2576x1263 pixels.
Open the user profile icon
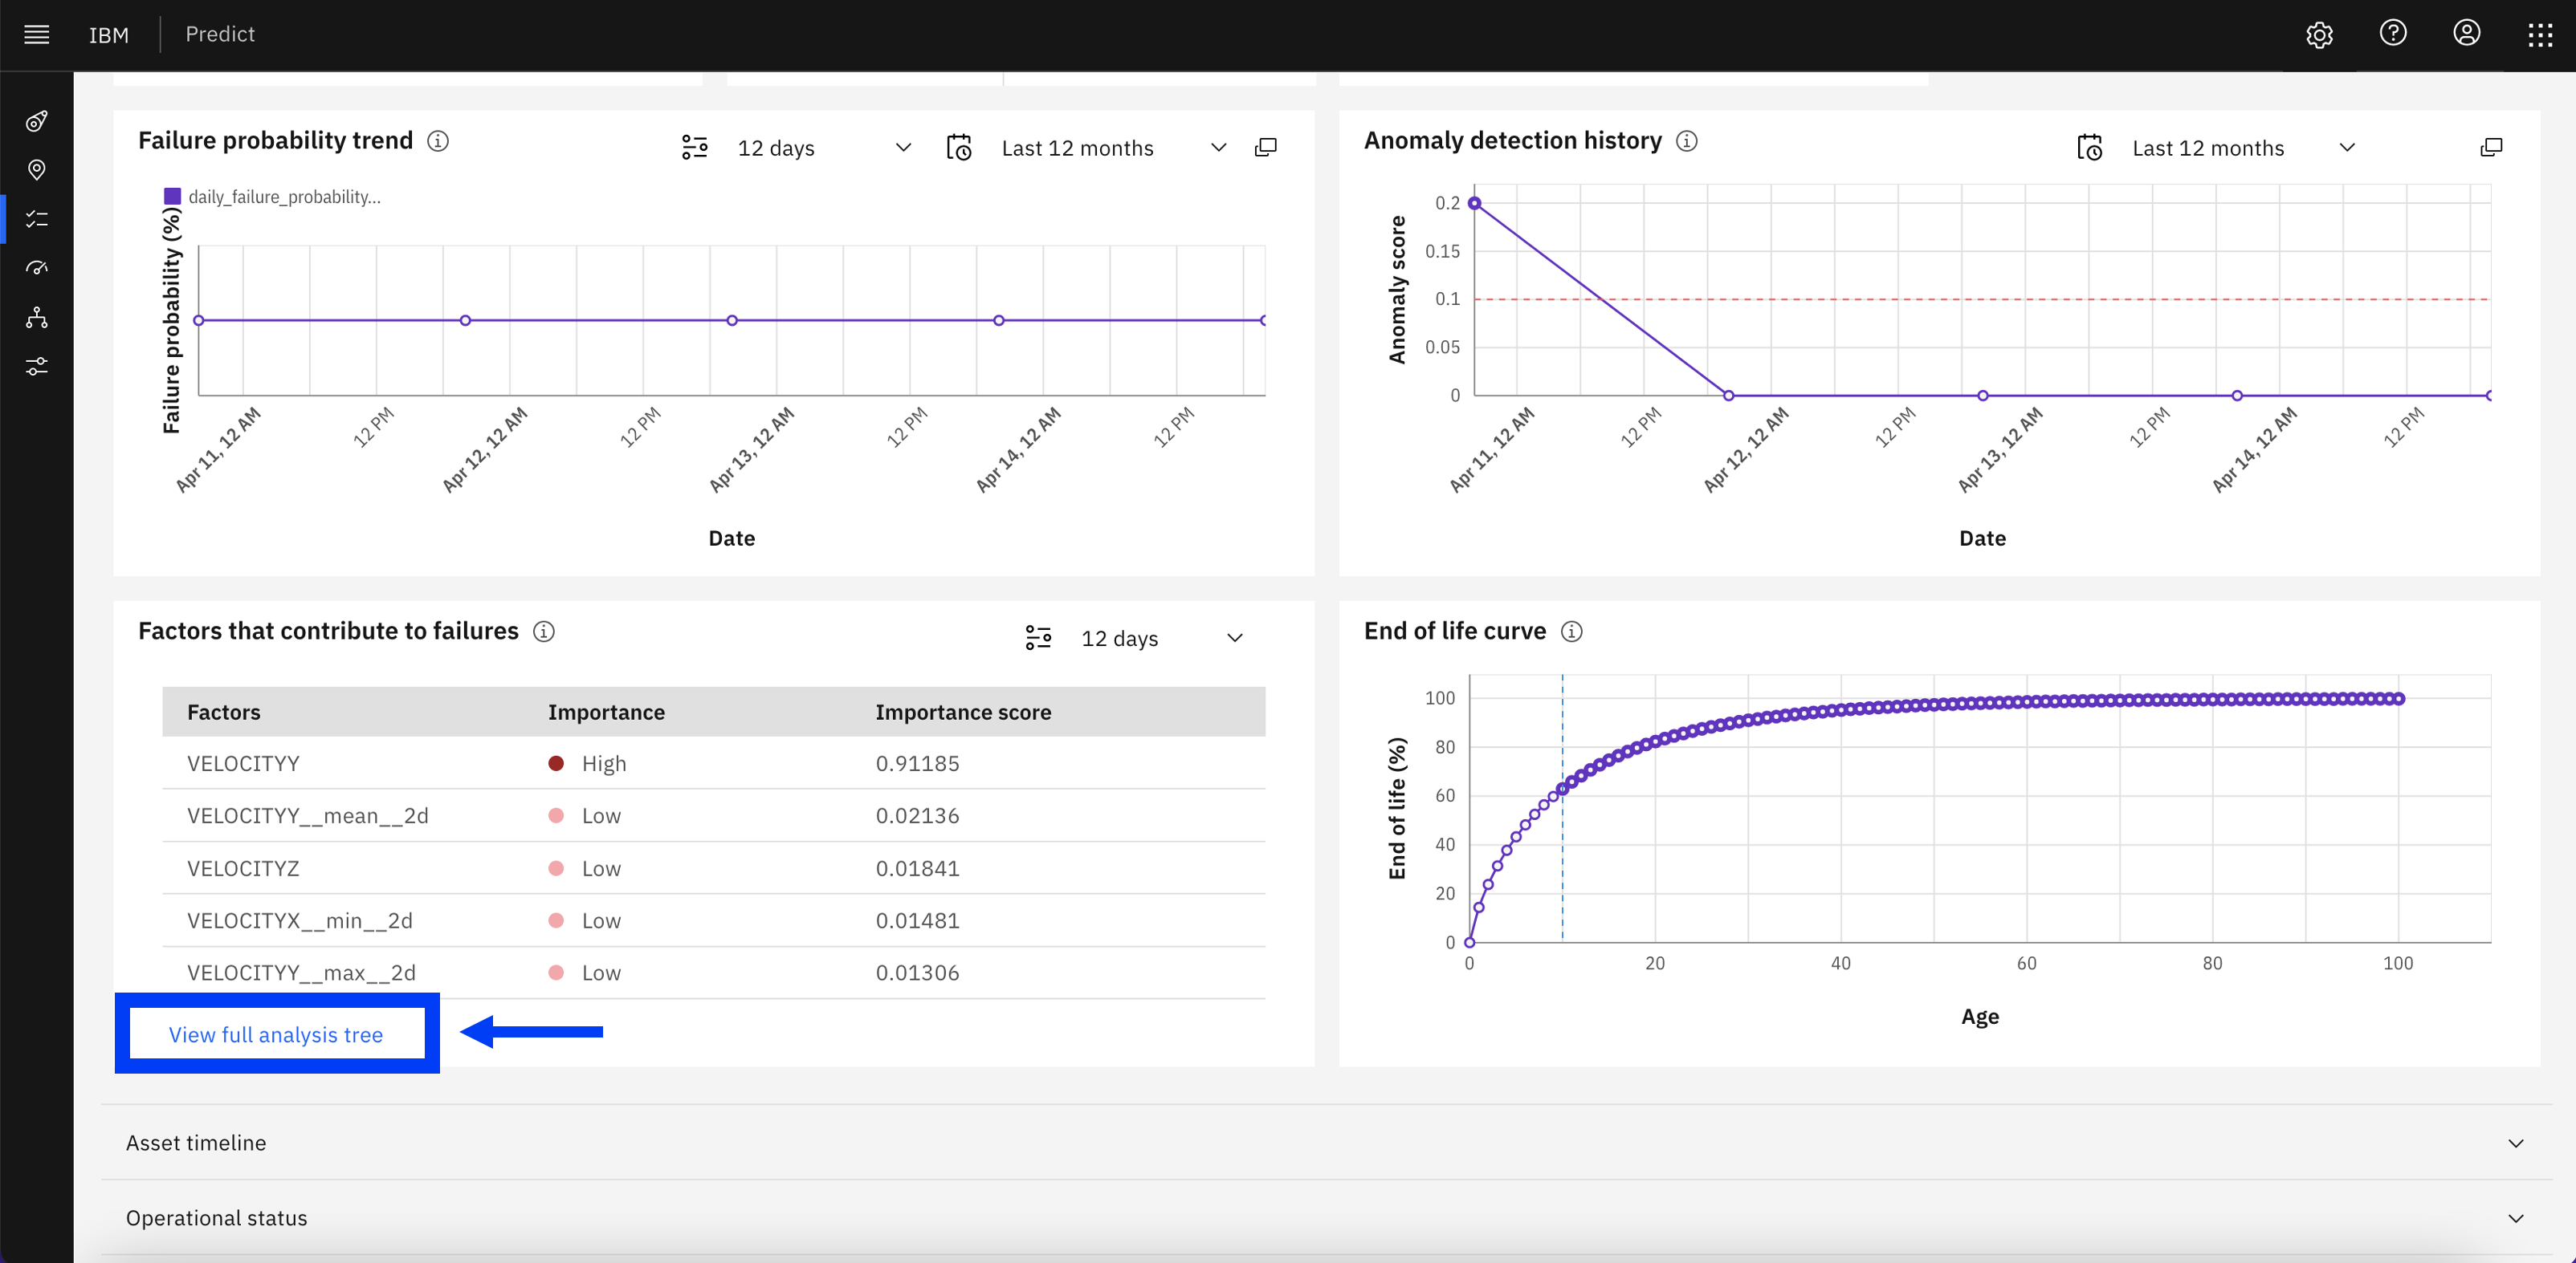(x=2467, y=34)
